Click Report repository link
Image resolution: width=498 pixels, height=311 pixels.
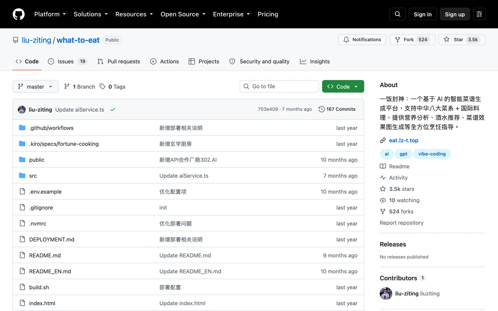[x=402, y=223]
